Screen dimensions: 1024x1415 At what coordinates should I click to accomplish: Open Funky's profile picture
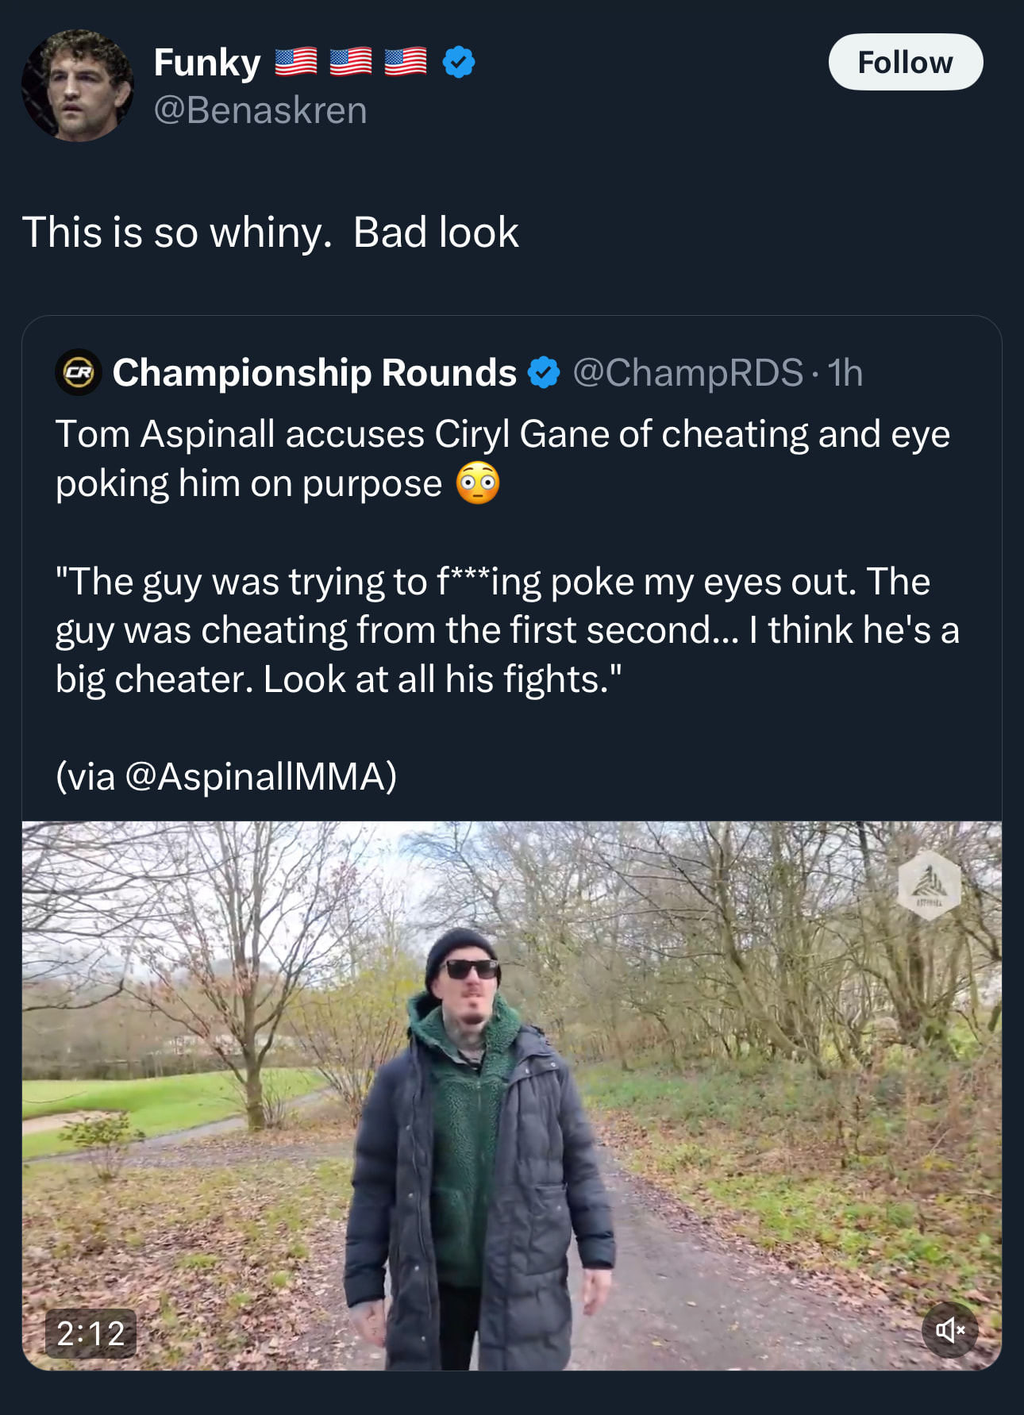coord(78,86)
